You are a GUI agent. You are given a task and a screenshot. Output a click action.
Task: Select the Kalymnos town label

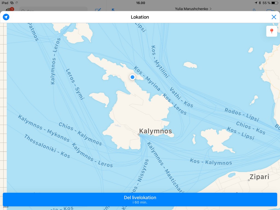155,131
